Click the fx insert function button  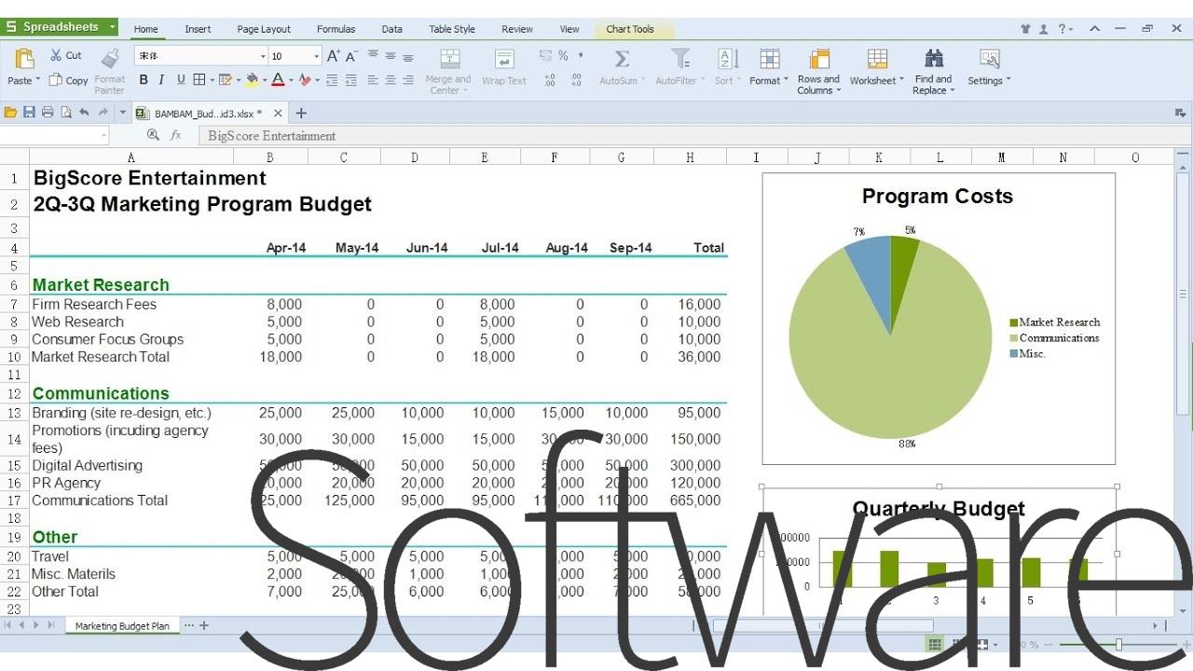(x=176, y=136)
